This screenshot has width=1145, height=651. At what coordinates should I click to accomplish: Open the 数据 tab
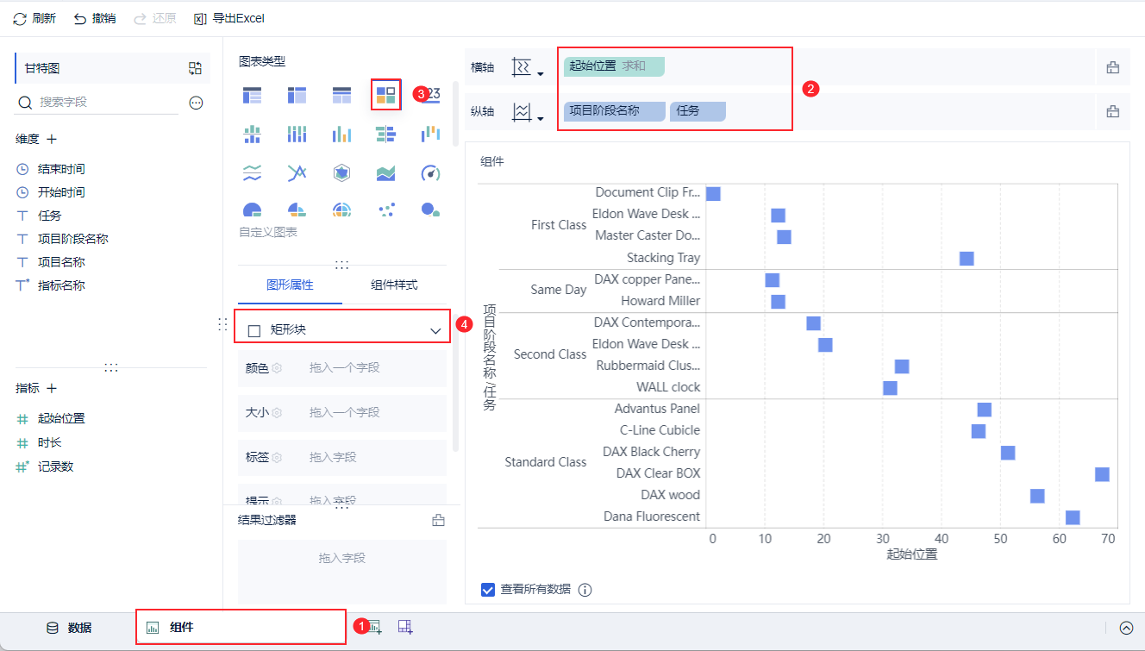69,628
